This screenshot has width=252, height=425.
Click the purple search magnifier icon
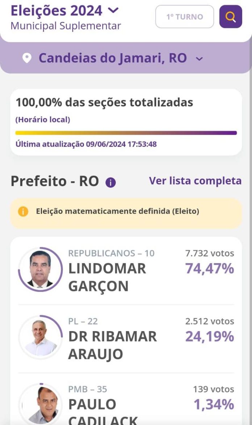coord(231,17)
